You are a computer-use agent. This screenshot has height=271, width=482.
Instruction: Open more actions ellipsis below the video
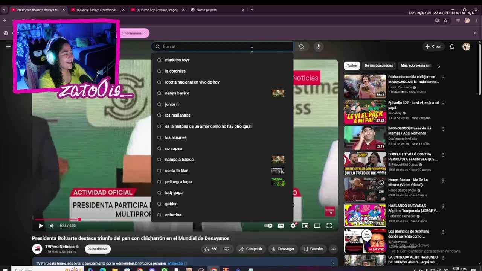click(333, 249)
